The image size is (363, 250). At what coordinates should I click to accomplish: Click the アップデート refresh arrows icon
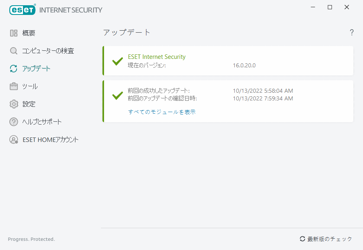point(14,69)
